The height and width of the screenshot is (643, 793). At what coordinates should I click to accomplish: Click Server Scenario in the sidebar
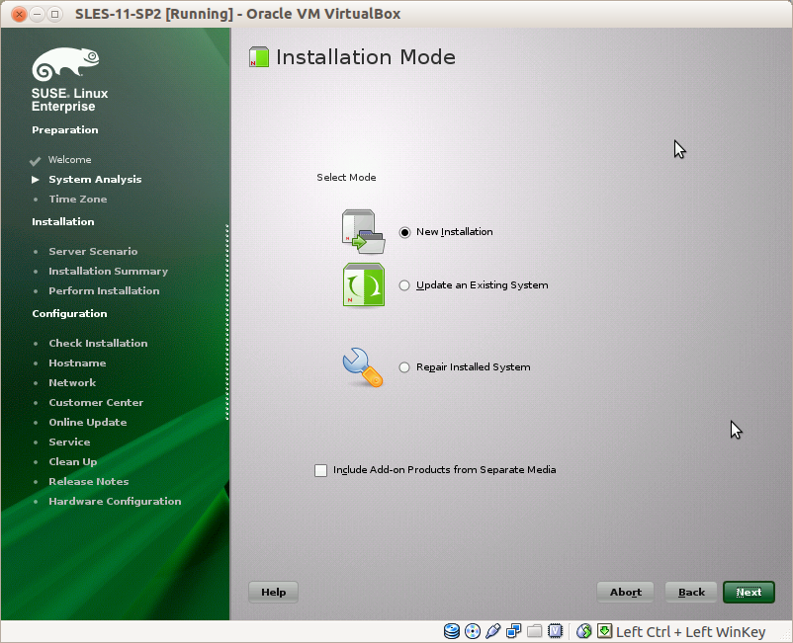93,251
